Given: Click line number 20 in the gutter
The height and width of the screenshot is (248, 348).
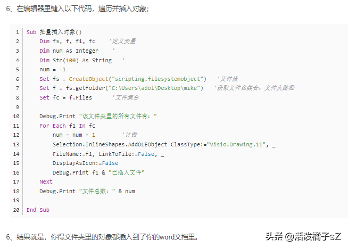Looking at the screenshot, I should point(16,210).
